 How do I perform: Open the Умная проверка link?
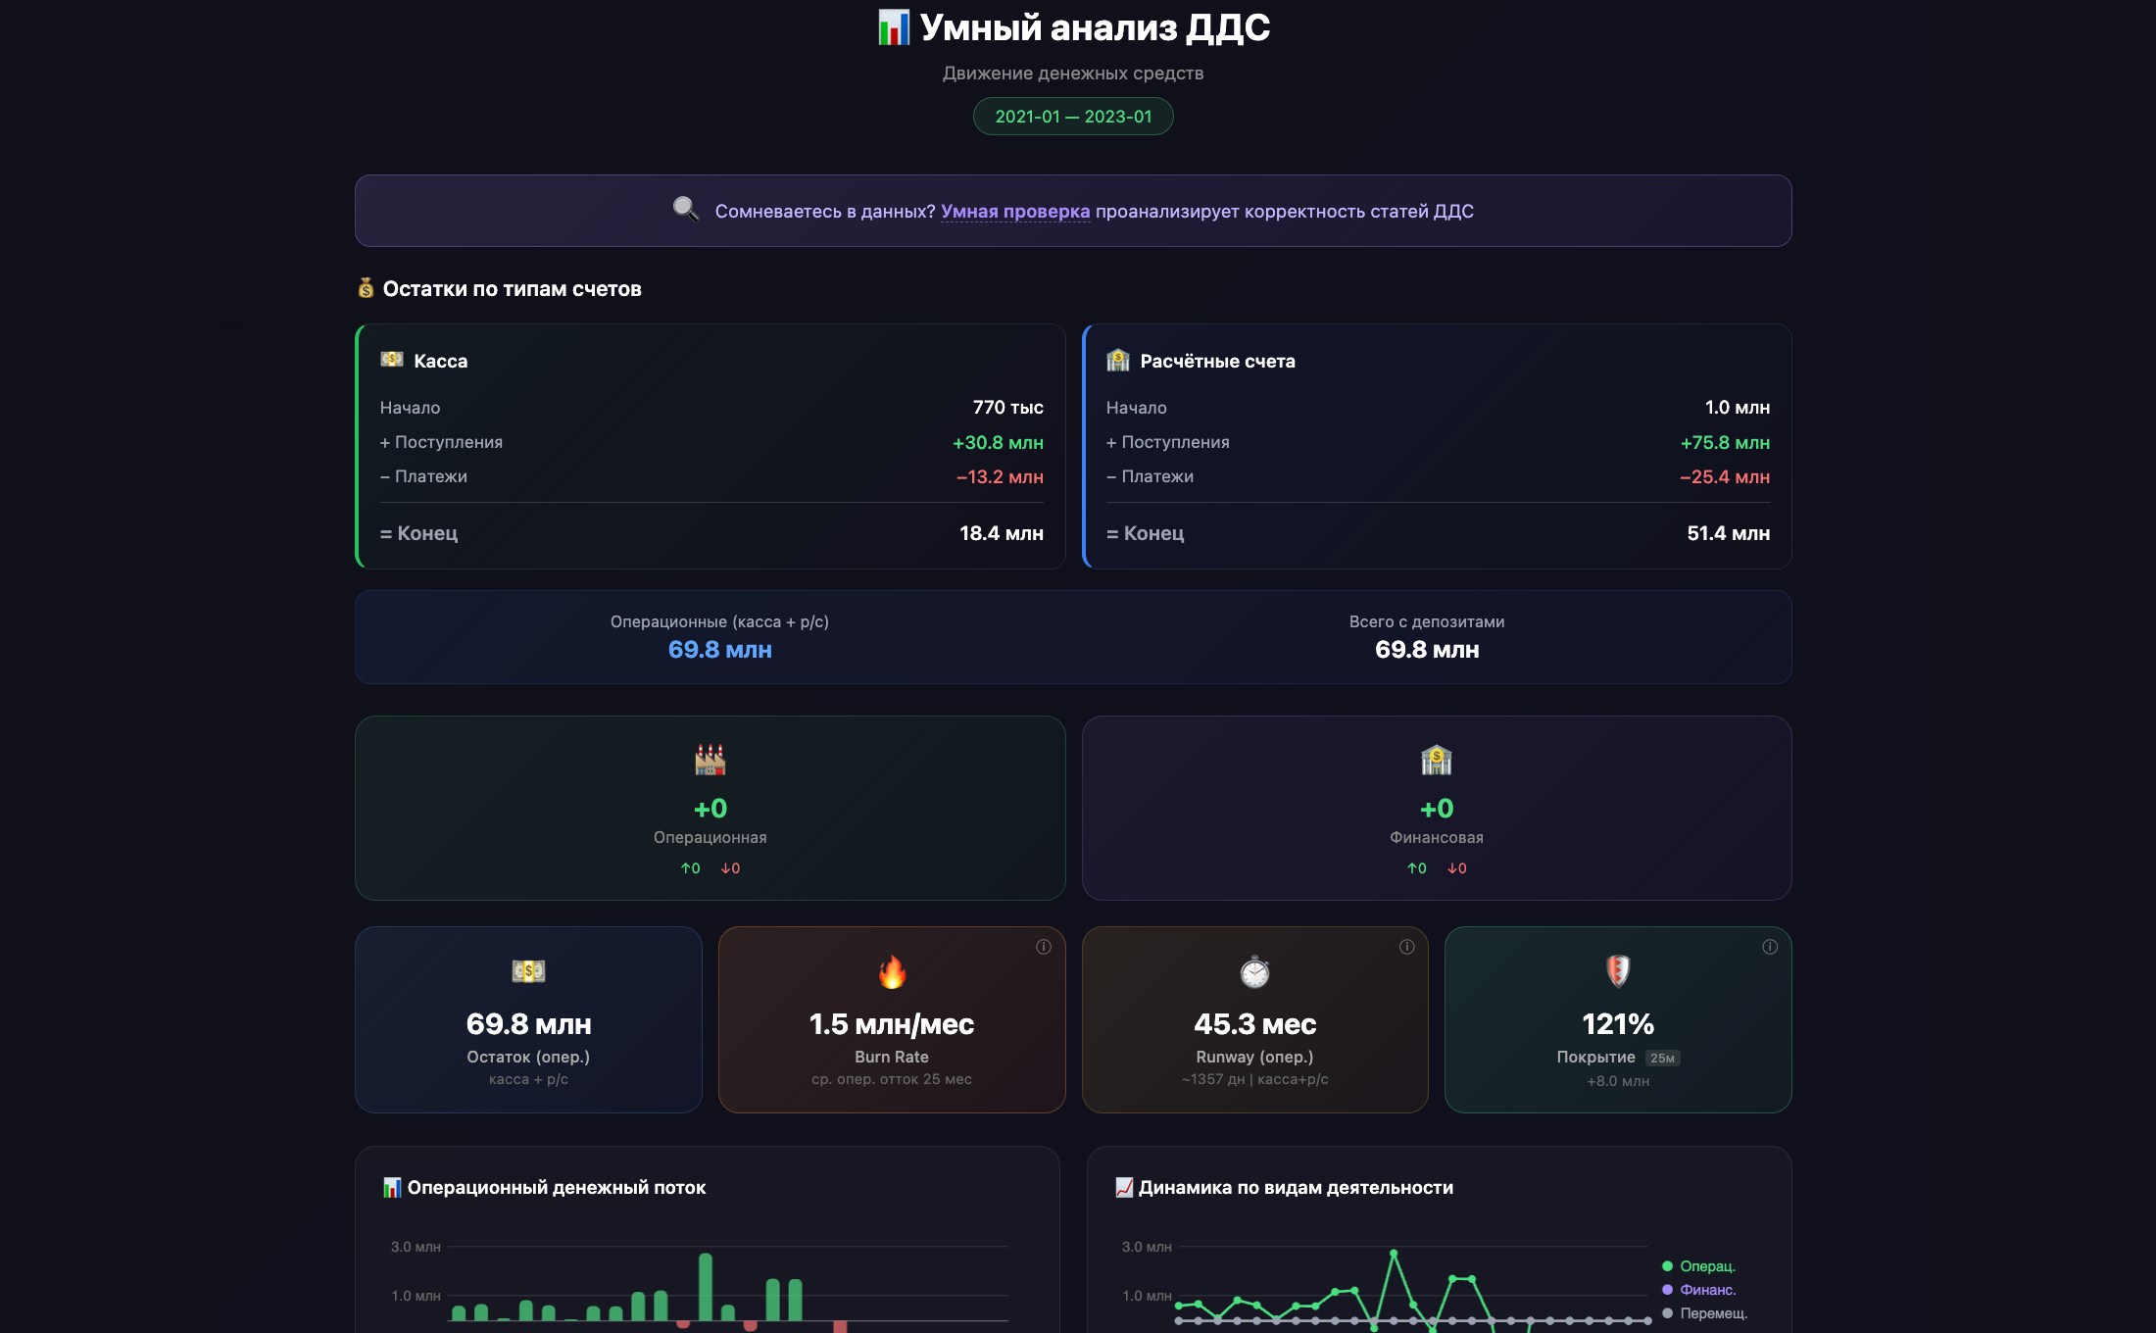click(x=1014, y=212)
